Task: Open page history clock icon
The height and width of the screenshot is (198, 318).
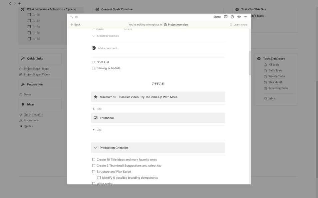Action: tap(232, 17)
